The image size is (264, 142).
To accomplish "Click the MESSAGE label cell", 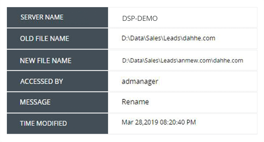I will [57, 102].
